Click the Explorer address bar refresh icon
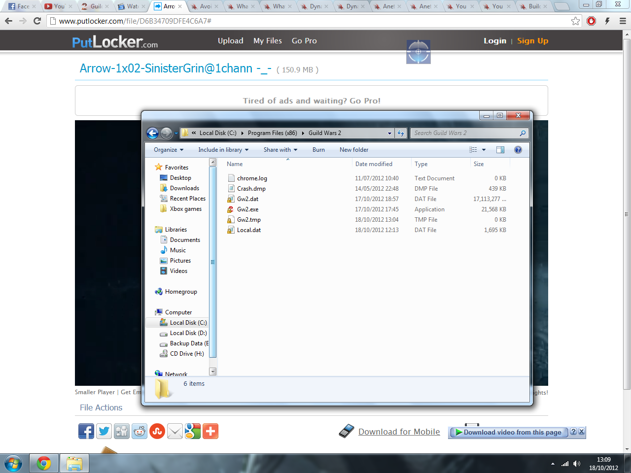 click(x=401, y=133)
